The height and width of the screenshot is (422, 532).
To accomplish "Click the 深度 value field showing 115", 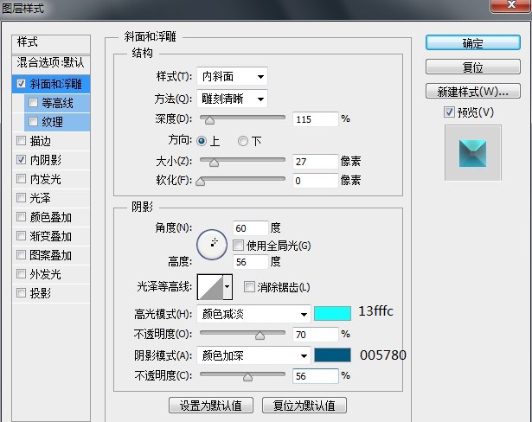I will click(316, 119).
